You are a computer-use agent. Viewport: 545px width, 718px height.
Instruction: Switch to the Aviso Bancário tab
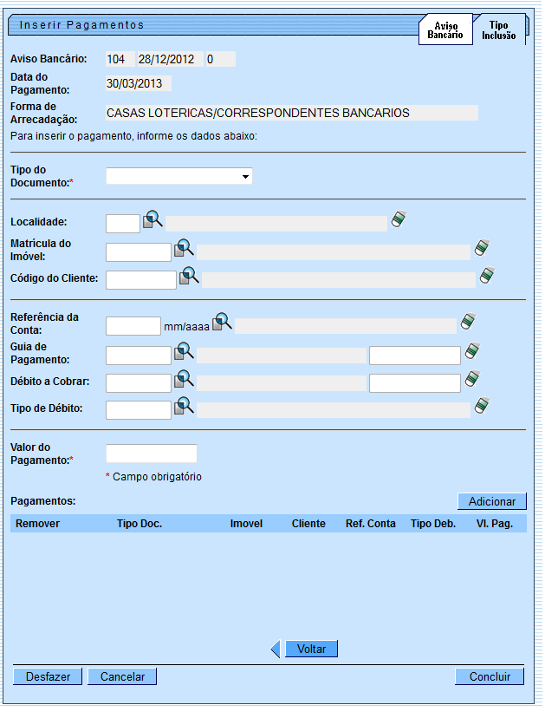click(445, 30)
